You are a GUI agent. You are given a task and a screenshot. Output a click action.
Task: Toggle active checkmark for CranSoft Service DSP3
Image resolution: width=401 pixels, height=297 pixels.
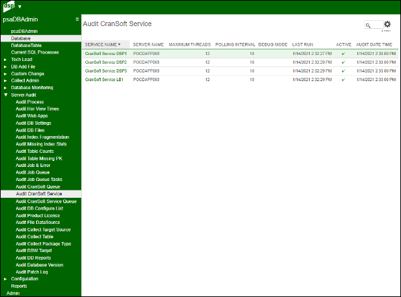coord(343,71)
